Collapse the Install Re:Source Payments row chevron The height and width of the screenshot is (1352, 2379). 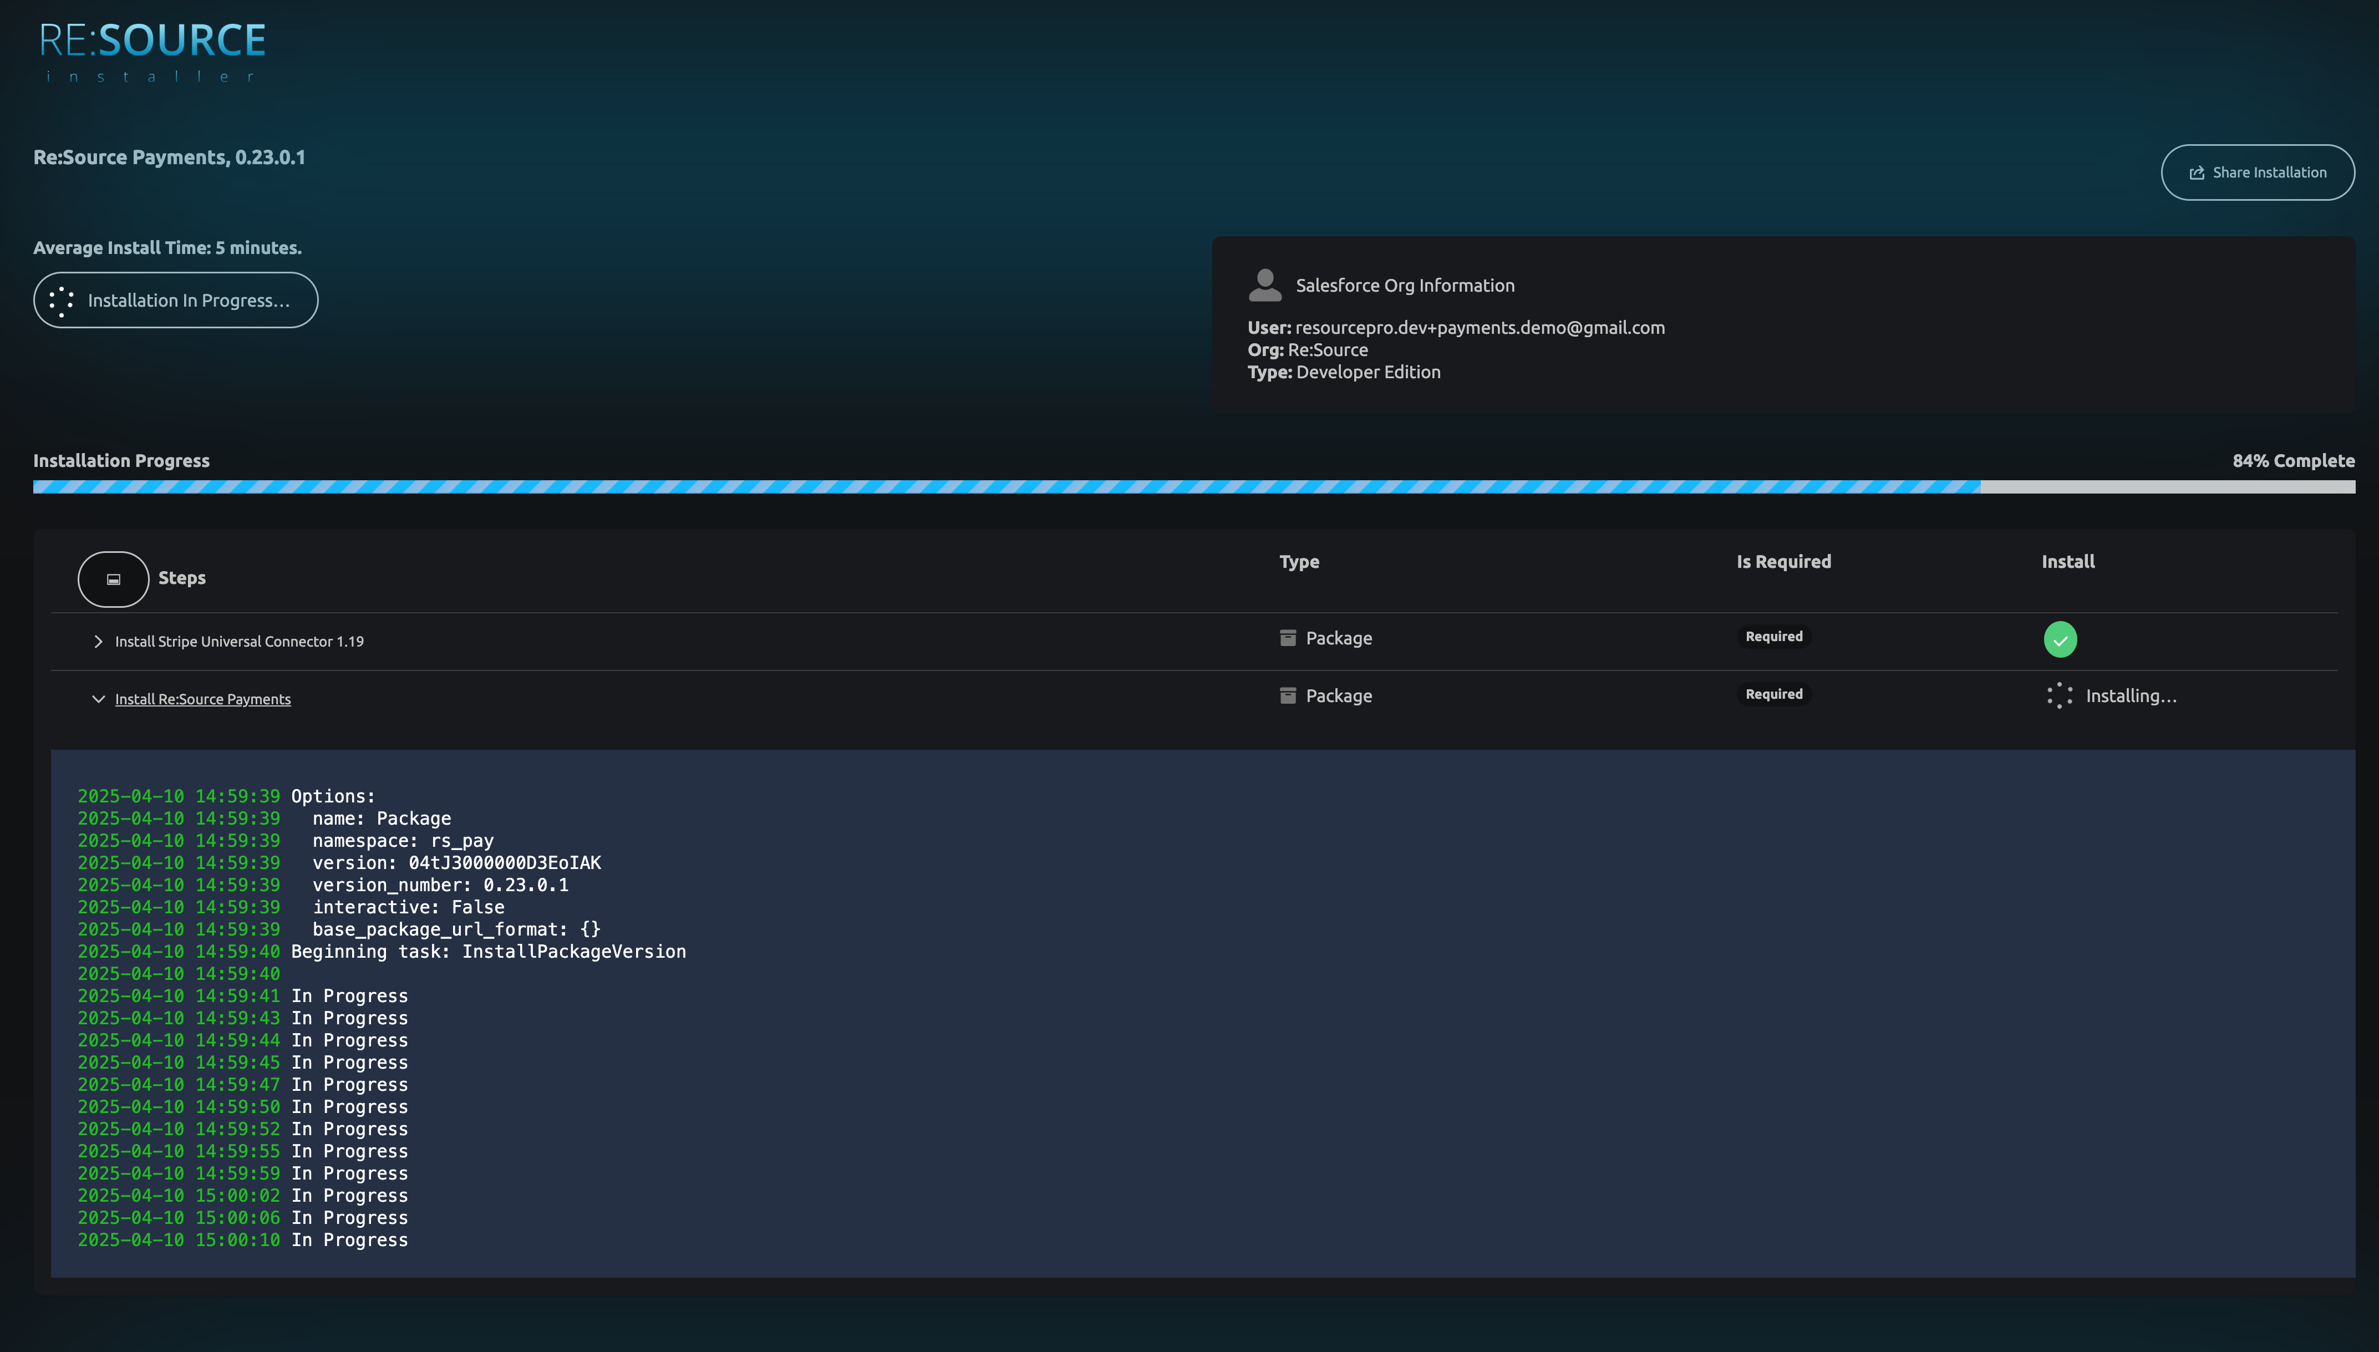[98, 699]
